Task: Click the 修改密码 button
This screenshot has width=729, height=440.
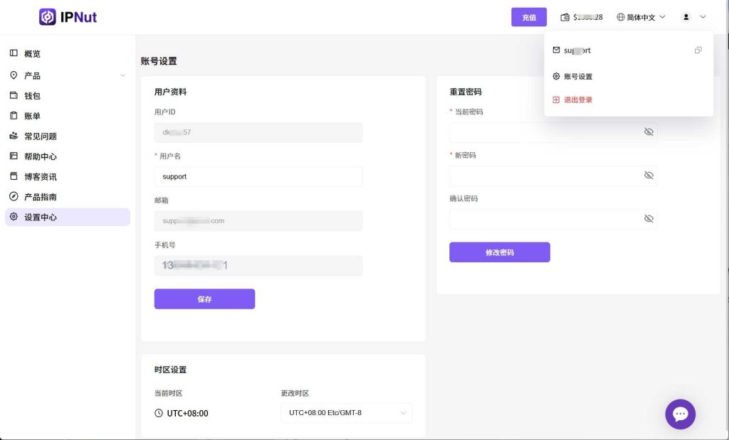Action: click(499, 252)
